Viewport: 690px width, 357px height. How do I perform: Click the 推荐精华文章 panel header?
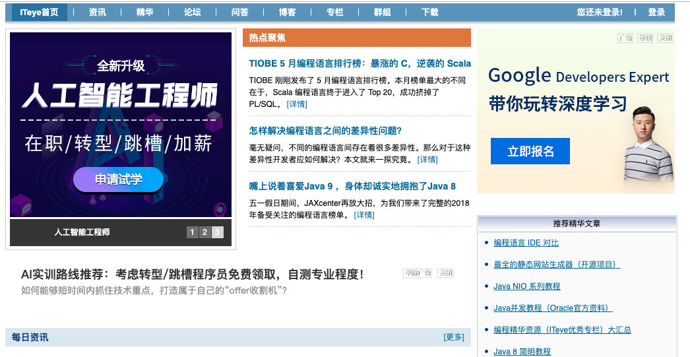[577, 224]
